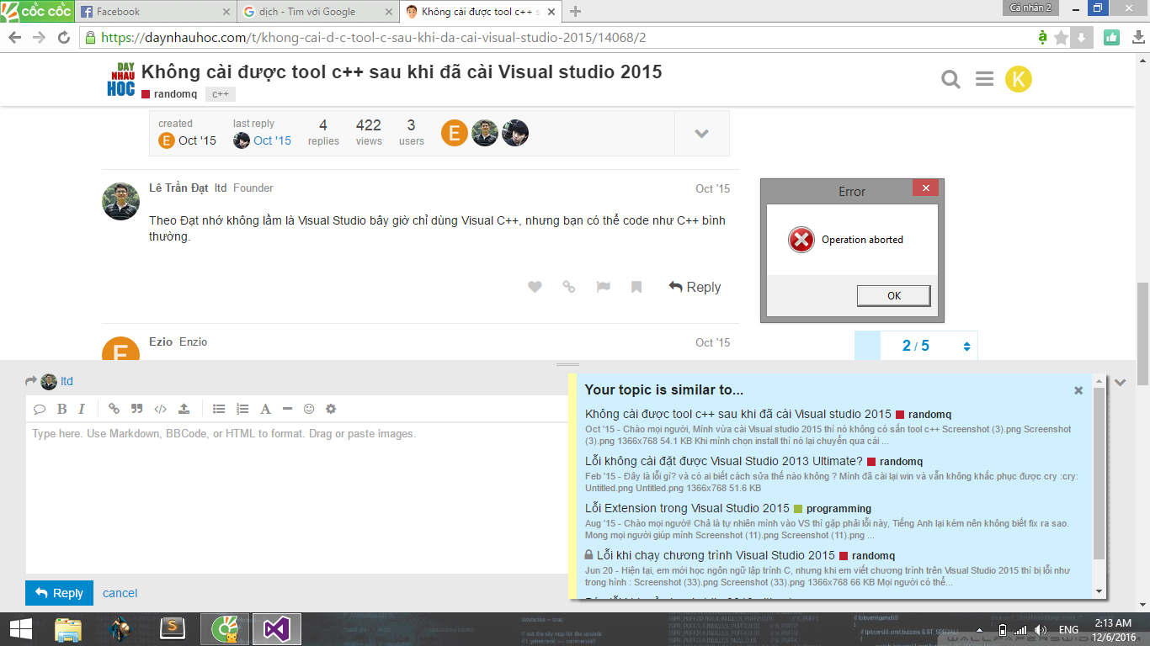Screen dimensions: 1150x646
Task: Insert a hyperlink using the chain icon
Action: pos(114,409)
